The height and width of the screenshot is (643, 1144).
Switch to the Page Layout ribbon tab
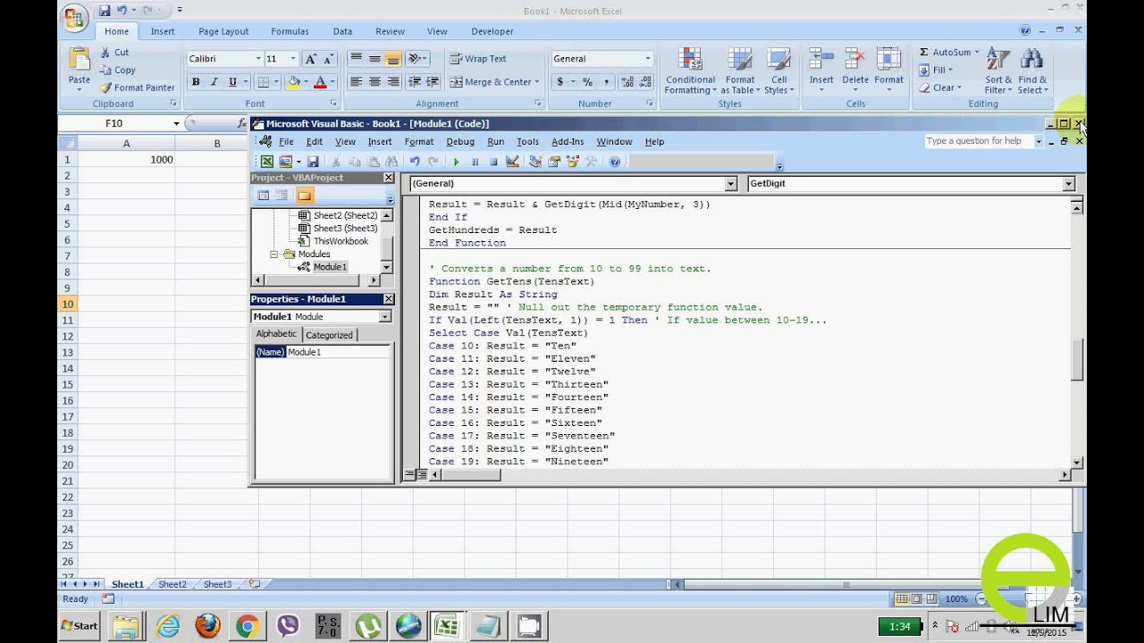pyautogui.click(x=223, y=31)
